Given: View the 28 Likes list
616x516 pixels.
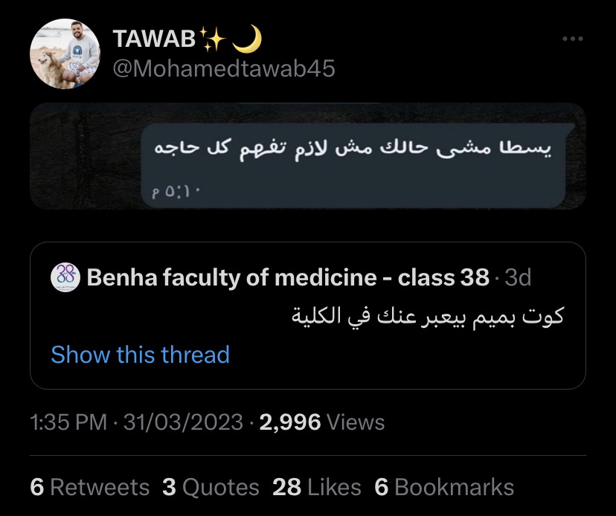Looking at the screenshot, I should 317,487.
